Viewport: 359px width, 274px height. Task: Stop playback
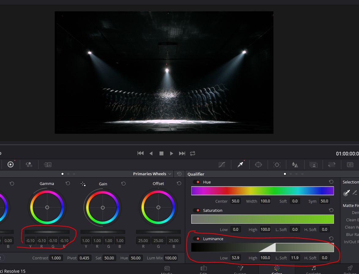click(x=161, y=153)
